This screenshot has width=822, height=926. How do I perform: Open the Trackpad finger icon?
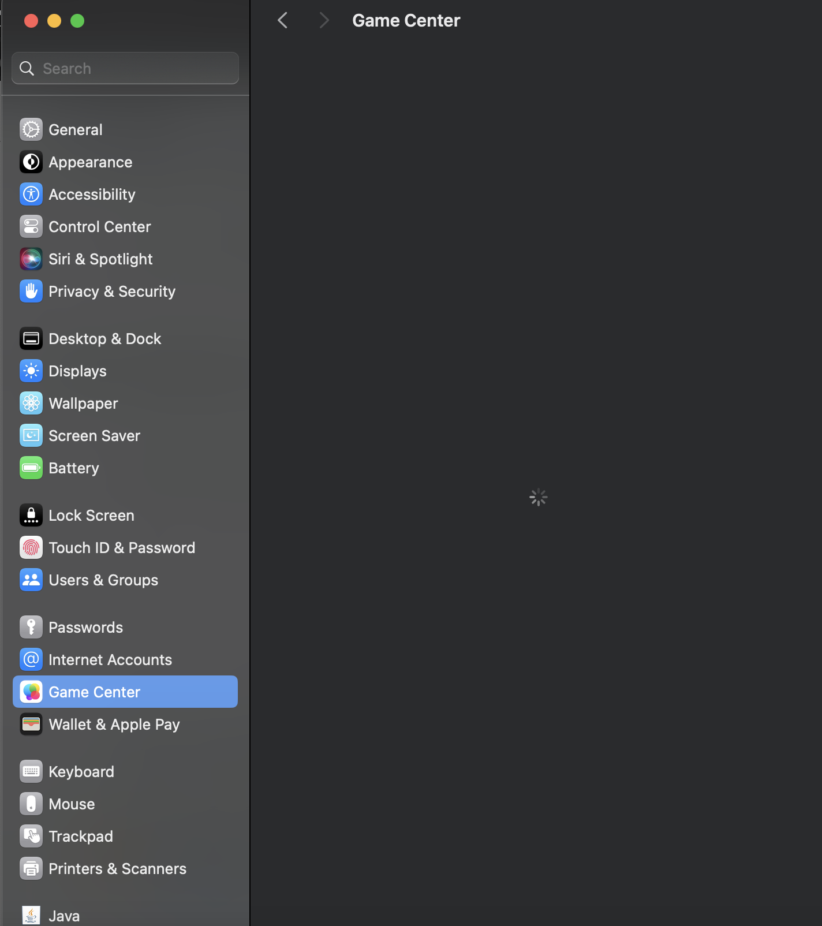31,837
